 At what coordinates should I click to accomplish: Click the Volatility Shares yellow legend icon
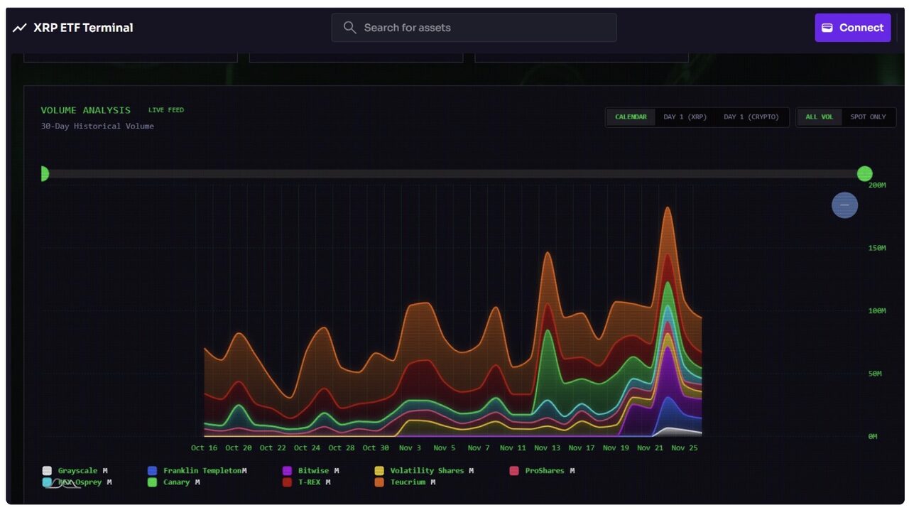[x=379, y=471]
